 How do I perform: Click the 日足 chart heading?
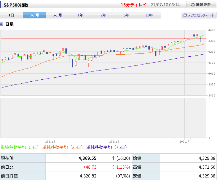tap(10, 24)
